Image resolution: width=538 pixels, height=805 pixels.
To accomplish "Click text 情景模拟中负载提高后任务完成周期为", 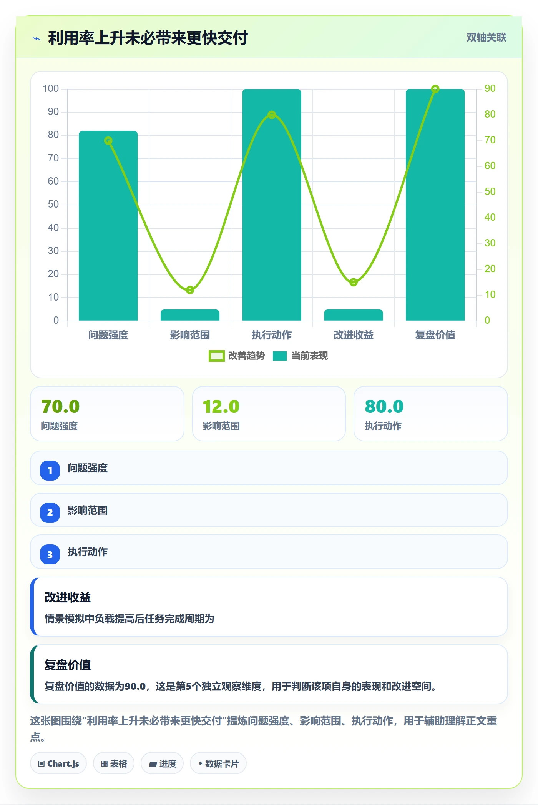I will 130,619.
